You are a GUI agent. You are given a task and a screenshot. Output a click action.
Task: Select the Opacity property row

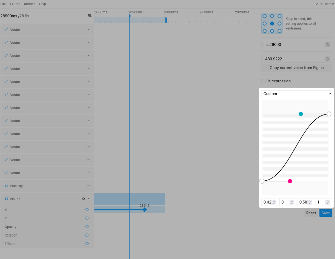(47, 227)
